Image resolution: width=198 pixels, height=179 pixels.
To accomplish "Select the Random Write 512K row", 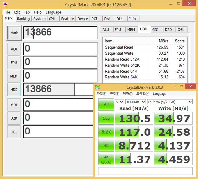I will (x=145, y=65).
